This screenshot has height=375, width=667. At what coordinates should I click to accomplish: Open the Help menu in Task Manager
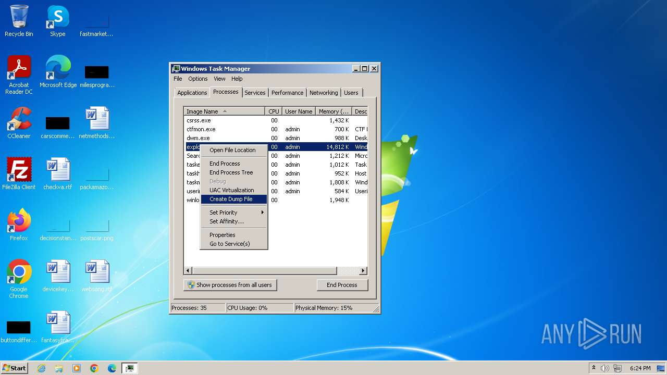pos(237,79)
